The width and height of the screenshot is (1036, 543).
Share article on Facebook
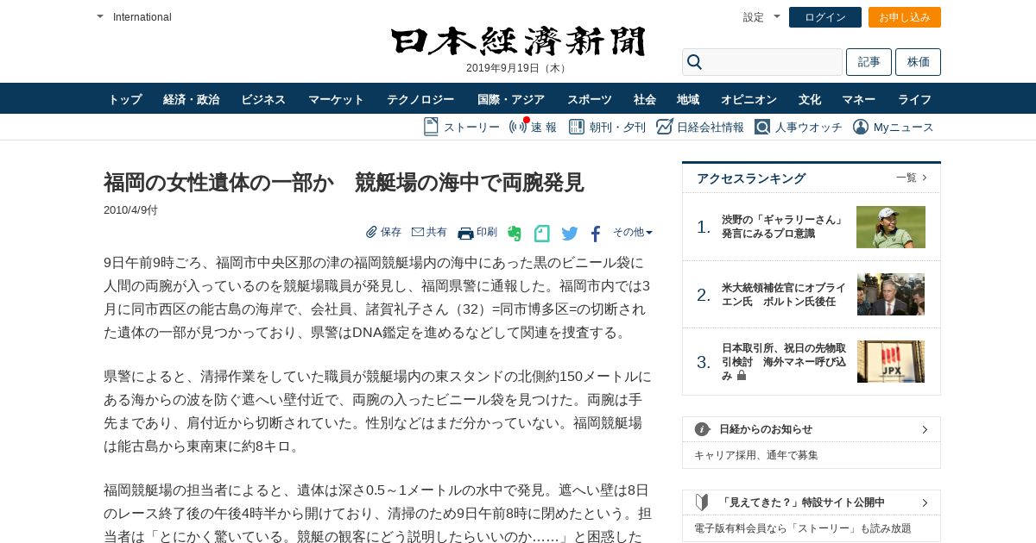point(596,234)
